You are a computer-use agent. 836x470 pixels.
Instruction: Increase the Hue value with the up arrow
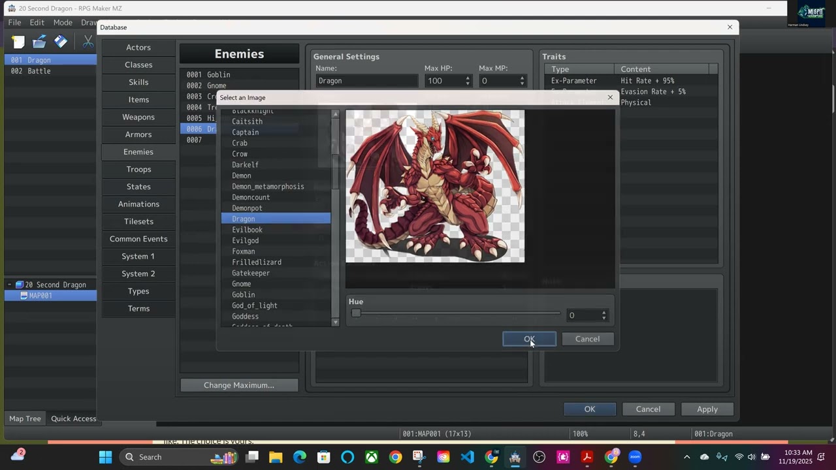pos(603,313)
